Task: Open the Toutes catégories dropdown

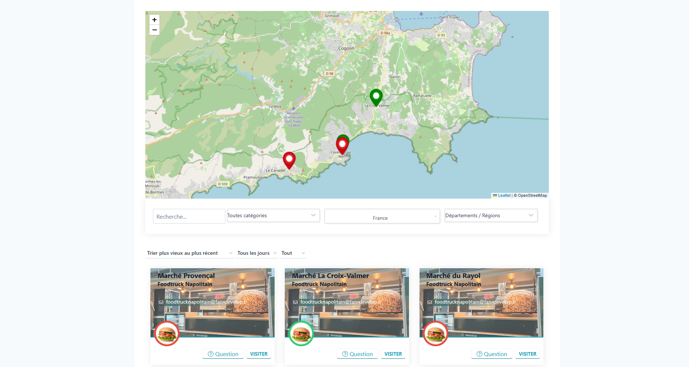Action: [273, 215]
